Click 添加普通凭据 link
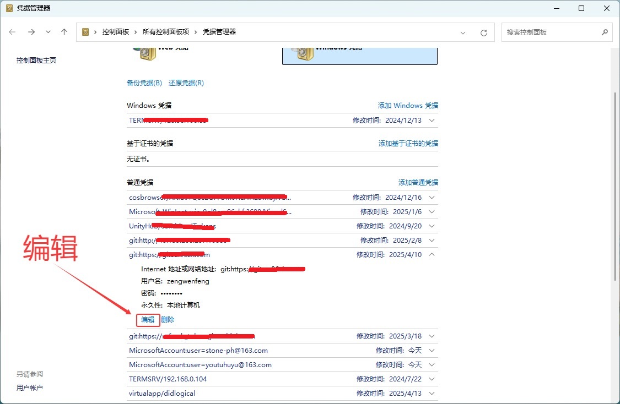This screenshot has height=404, width=620. coord(418,182)
